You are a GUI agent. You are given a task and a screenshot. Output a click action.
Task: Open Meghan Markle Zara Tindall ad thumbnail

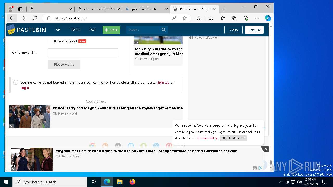pos(32,159)
